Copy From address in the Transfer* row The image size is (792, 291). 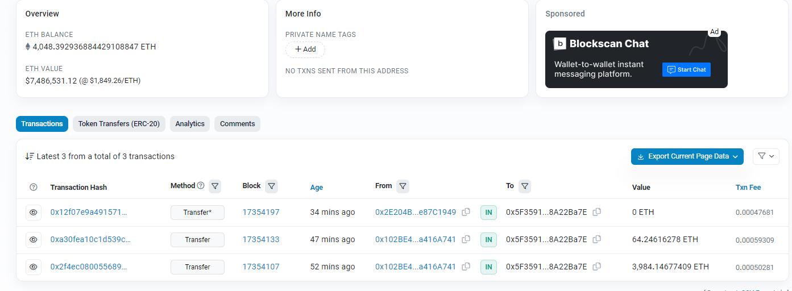pos(466,212)
